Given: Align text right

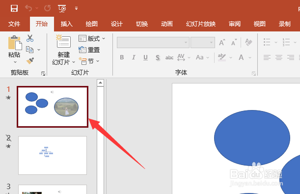Looking at the screenshot, I should tap(291, 57).
